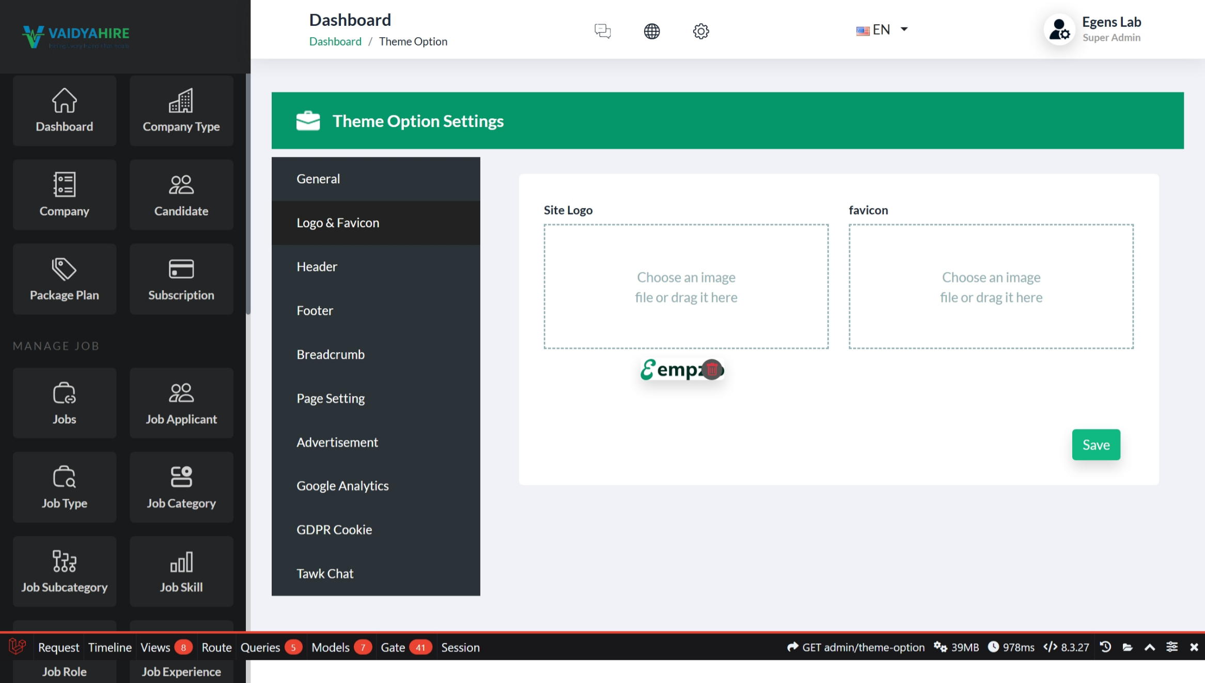Image resolution: width=1205 pixels, height=683 pixels.
Task: Open the Queries debugbar tab
Action: 260,647
